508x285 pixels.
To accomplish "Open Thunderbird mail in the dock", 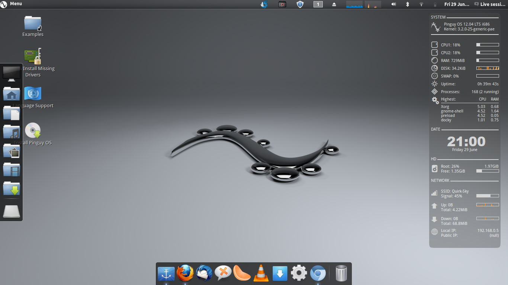I will pyautogui.click(x=204, y=273).
